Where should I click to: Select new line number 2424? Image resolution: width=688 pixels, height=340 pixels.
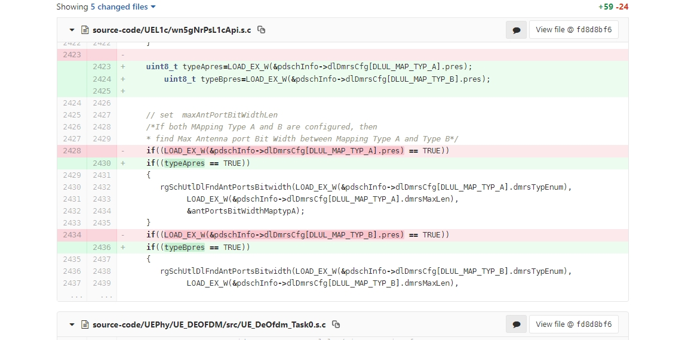coord(102,79)
